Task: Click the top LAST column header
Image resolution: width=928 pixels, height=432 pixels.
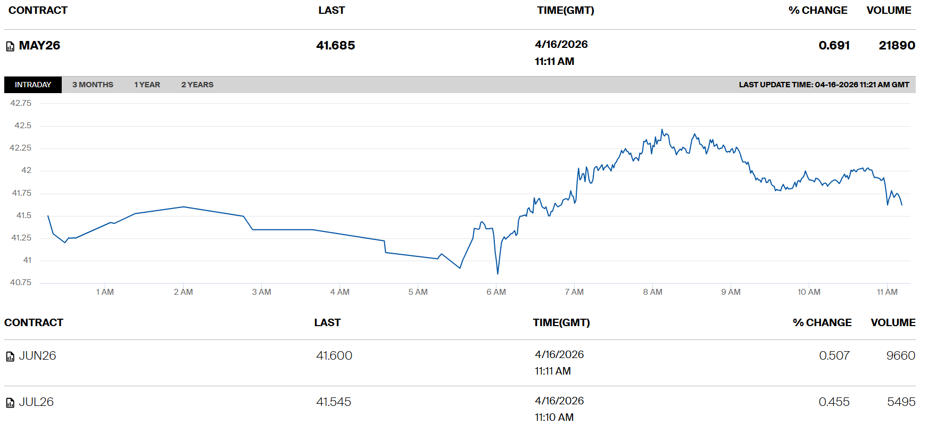Action: coord(331,10)
